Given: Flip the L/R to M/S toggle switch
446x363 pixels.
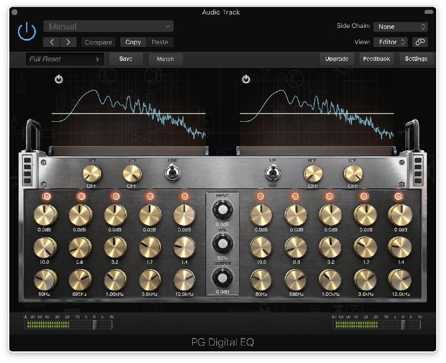Looking at the screenshot, I should (x=272, y=173).
